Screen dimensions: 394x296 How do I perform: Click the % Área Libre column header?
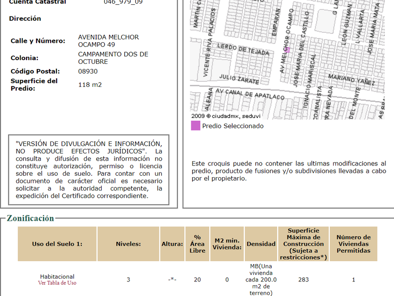click(197, 244)
